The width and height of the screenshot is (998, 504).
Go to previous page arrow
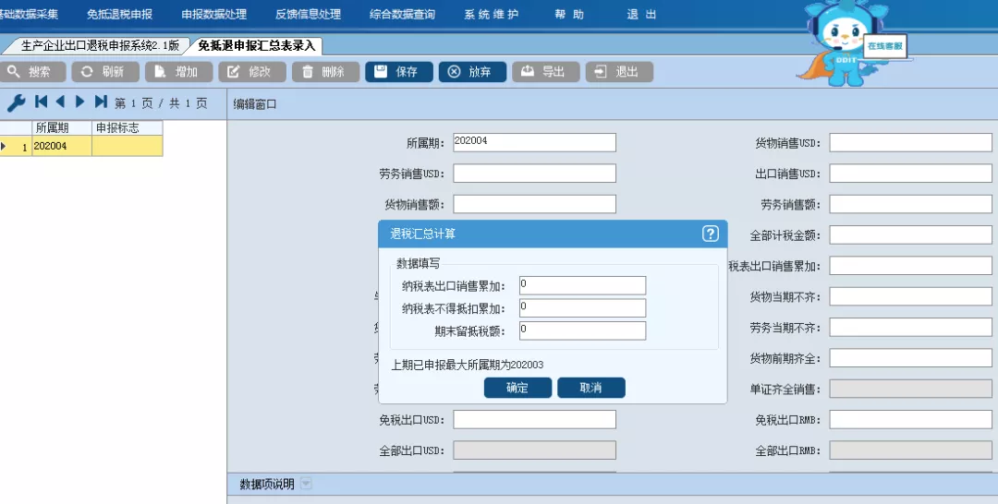pos(60,102)
